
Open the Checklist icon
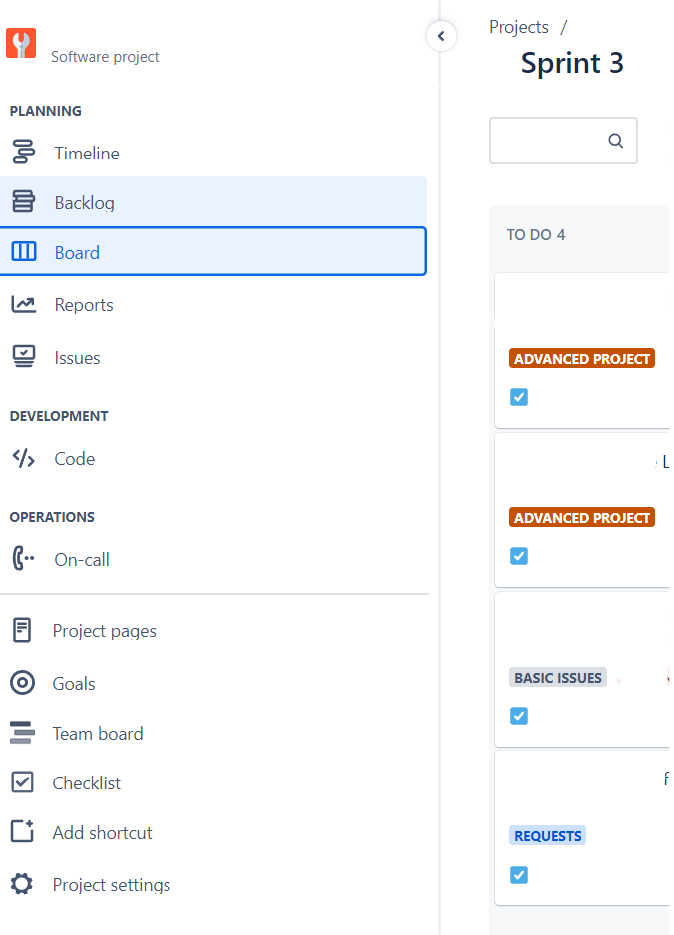[24, 782]
